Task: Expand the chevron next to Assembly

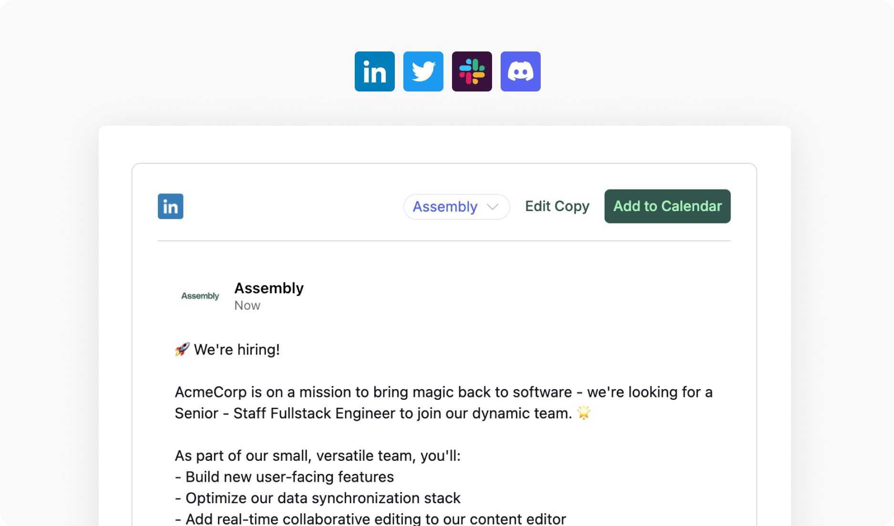Action: click(493, 207)
